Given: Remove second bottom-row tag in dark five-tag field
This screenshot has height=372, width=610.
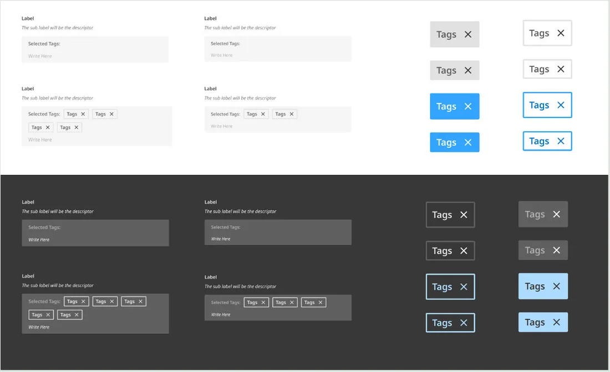Looking at the screenshot, I should point(77,315).
